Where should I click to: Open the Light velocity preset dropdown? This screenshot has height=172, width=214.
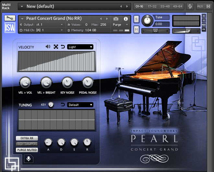pos(80,47)
